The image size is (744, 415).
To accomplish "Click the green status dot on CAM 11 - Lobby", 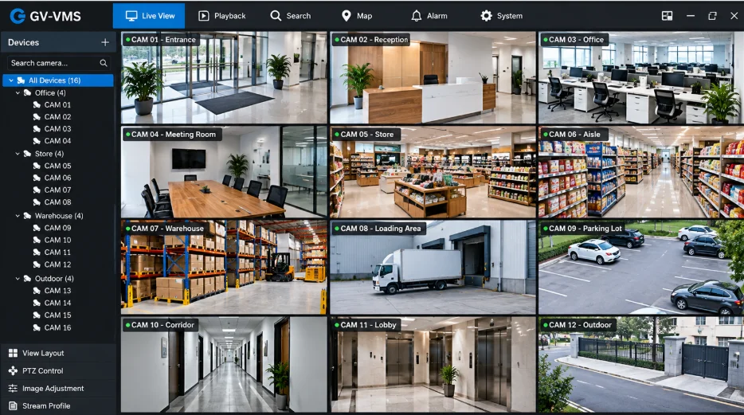I will pos(336,325).
